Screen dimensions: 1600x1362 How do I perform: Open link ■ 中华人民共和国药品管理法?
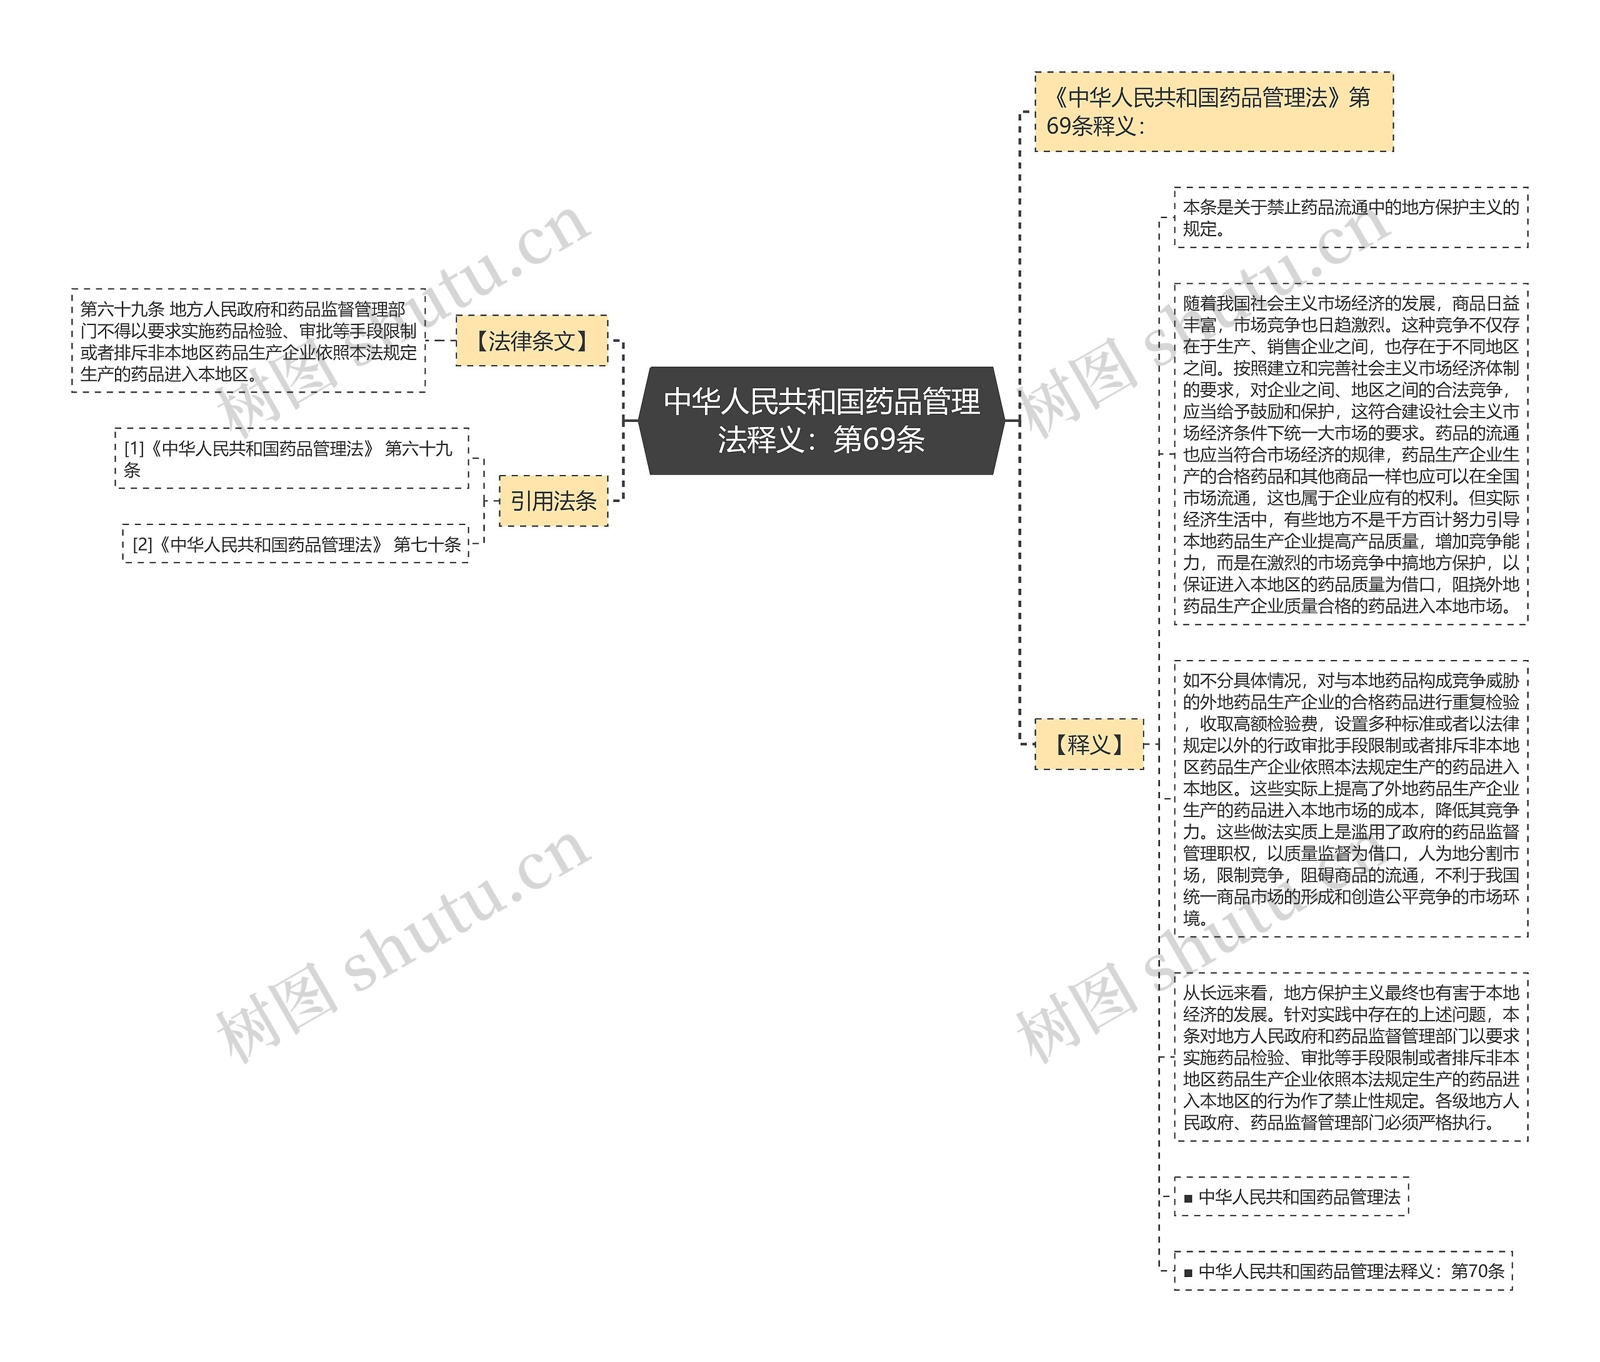pos(1291,1197)
